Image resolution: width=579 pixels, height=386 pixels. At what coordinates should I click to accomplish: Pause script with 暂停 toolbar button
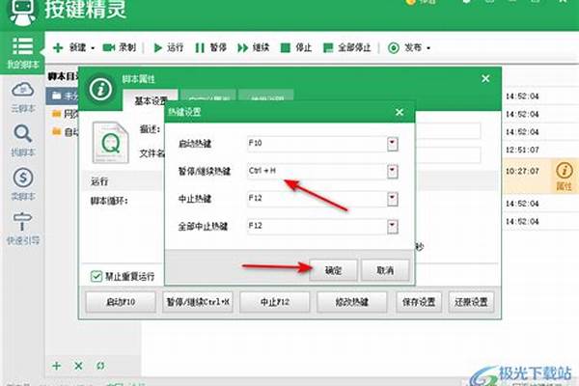pyautogui.click(x=210, y=47)
